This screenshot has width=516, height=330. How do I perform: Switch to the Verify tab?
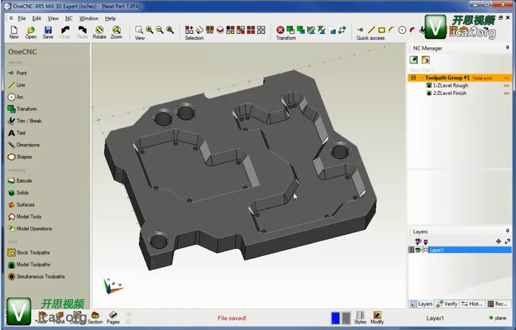click(x=447, y=304)
